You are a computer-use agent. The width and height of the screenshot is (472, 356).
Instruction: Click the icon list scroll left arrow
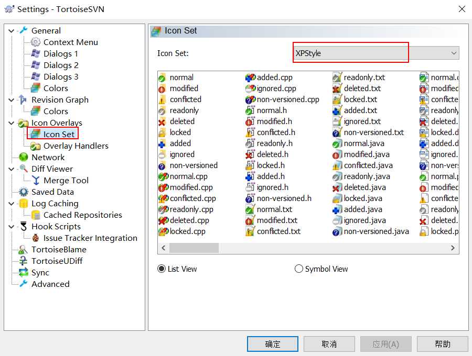point(164,248)
